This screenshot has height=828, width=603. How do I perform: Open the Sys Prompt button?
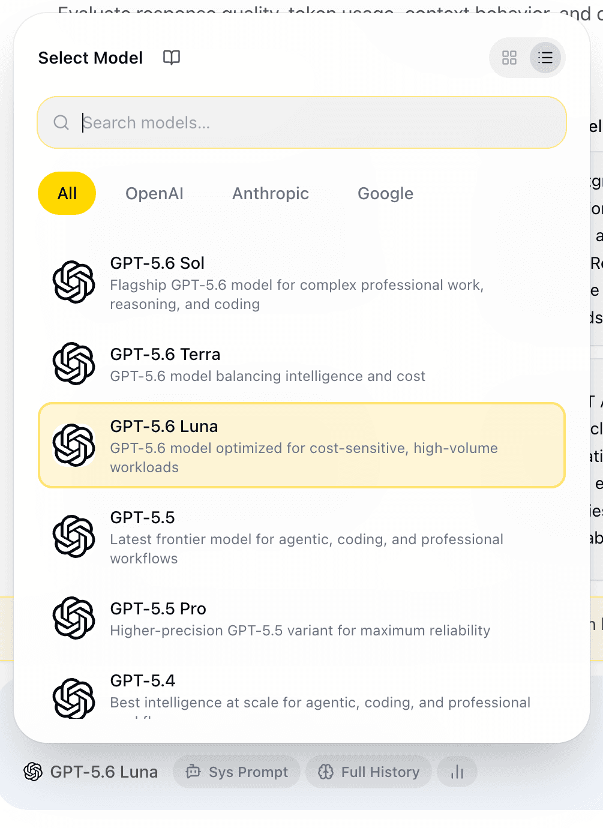(x=237, y=772)
